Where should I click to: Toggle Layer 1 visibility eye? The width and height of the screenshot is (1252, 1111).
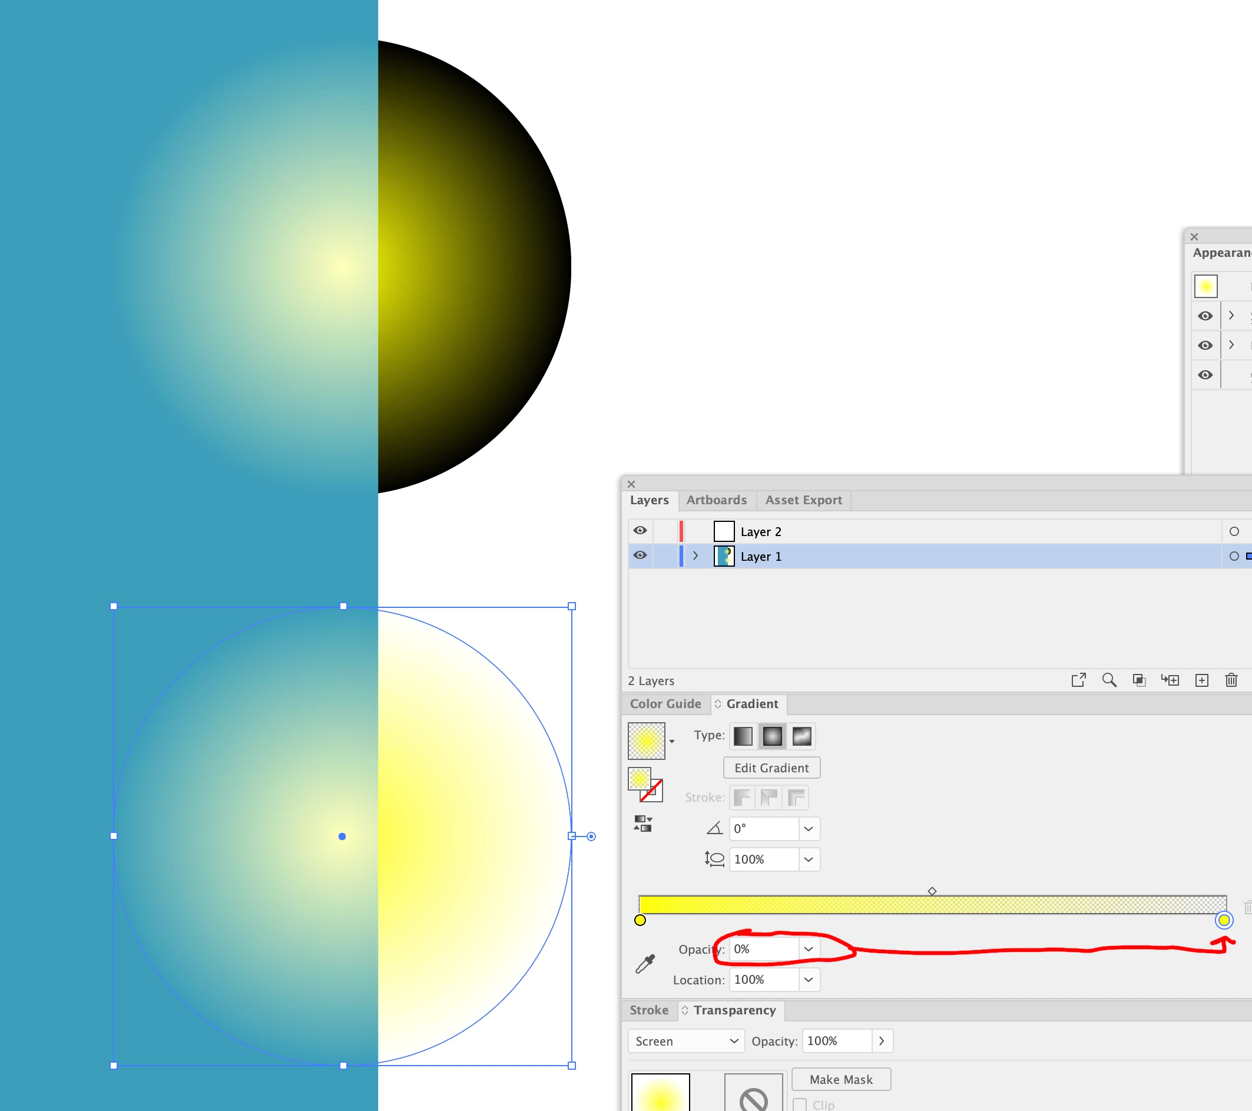[x=640, y=555]
